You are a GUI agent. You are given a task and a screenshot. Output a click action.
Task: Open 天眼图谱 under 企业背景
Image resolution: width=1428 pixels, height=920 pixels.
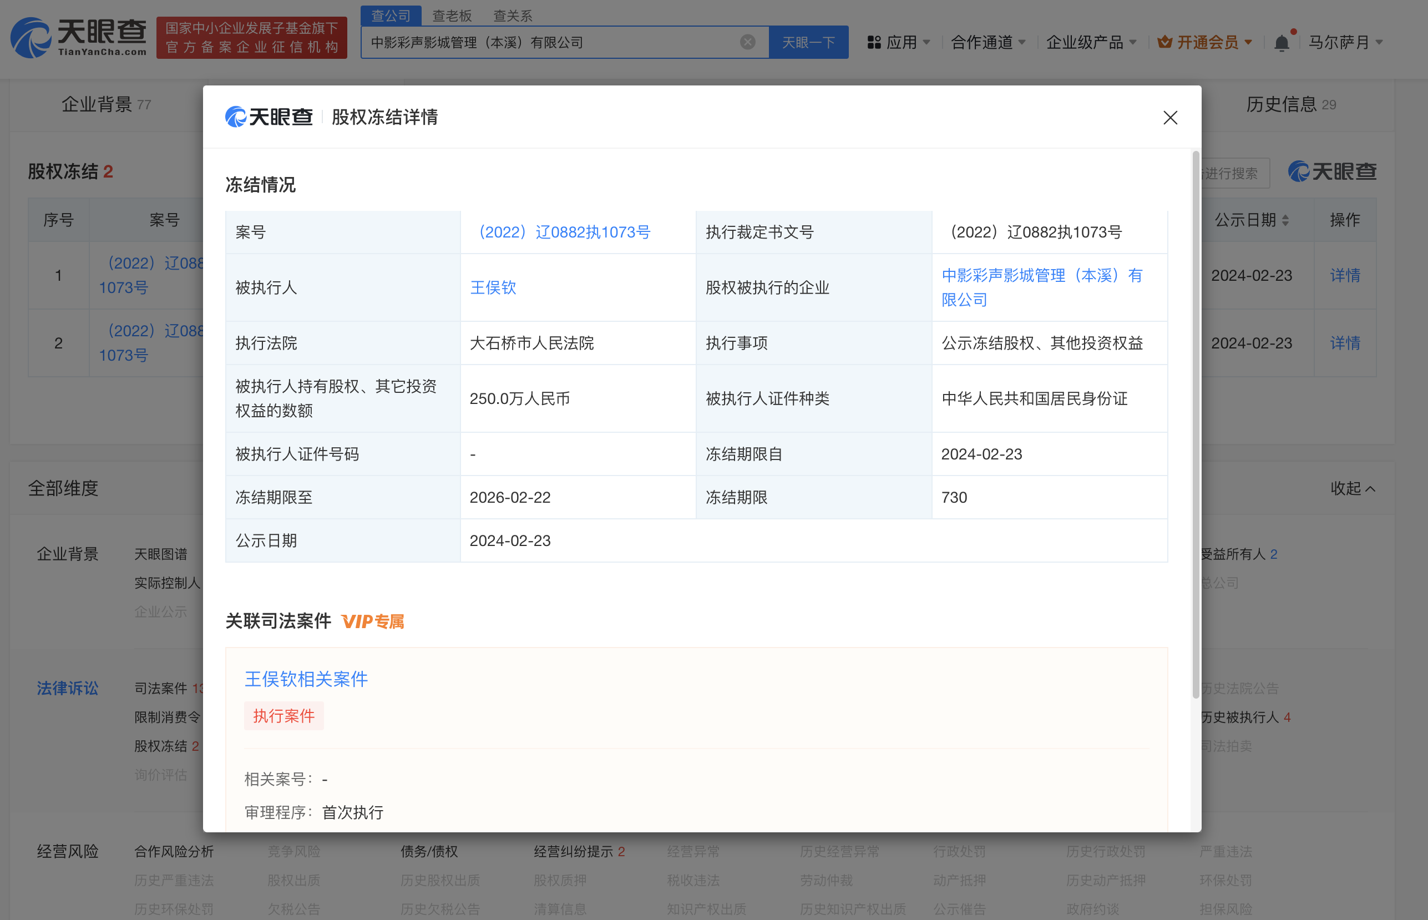point(161,554)
